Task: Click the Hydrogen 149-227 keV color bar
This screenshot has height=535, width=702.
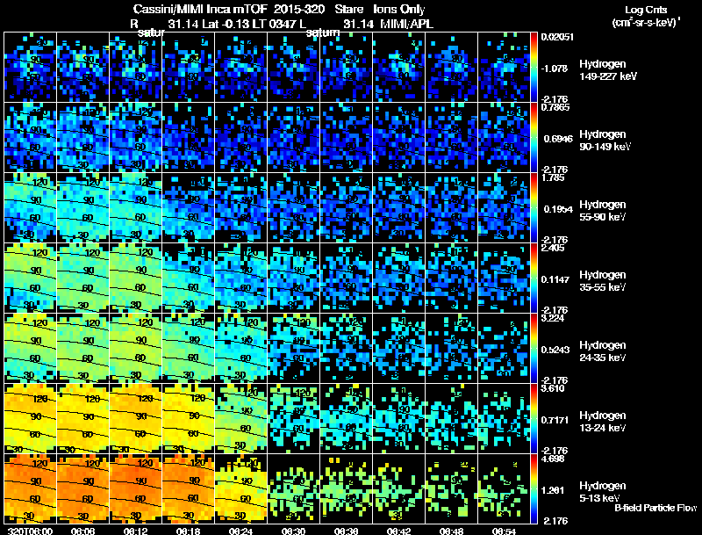Action: (534, 68)
